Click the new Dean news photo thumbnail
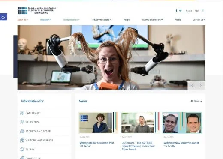The height and width of the screenshot is (159, 223). point(98,123)
